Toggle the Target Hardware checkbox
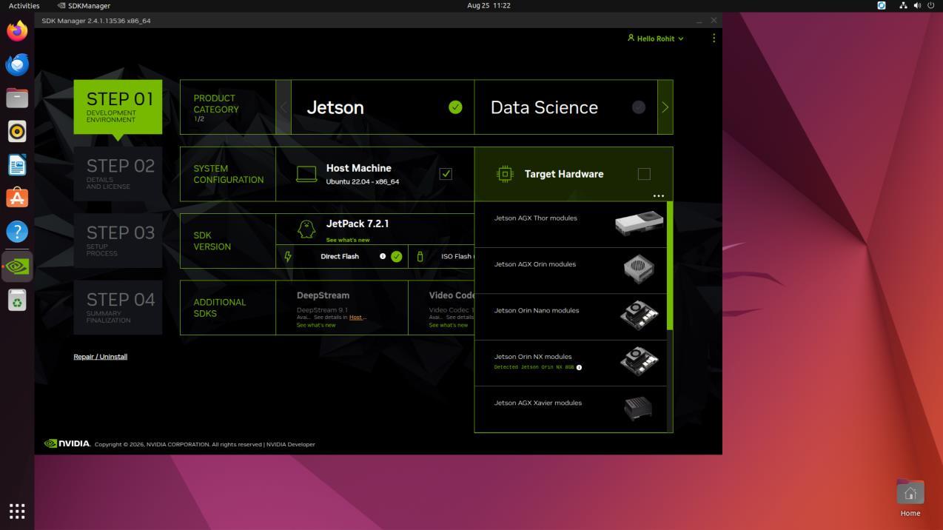 pos(644,174)
